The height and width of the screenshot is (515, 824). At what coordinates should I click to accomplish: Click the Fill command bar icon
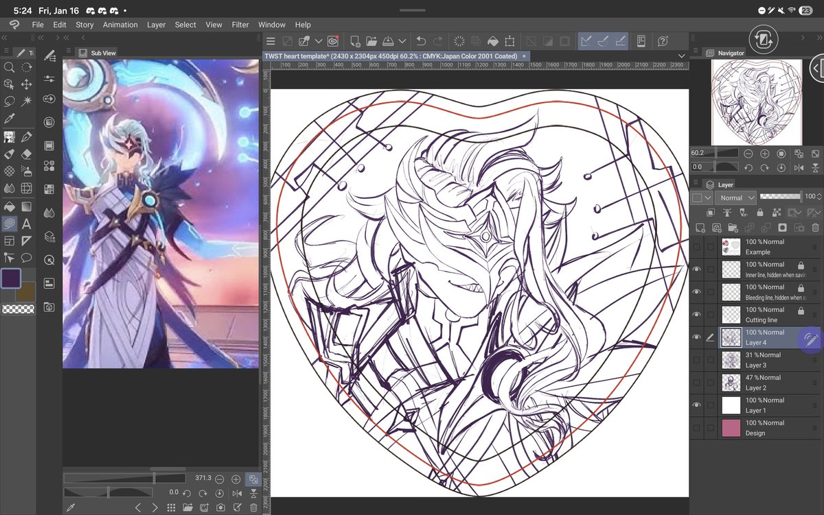click(492, 41)
